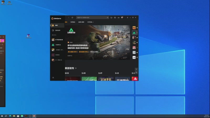Open Windows taskbar search

(x=6, y=116)
